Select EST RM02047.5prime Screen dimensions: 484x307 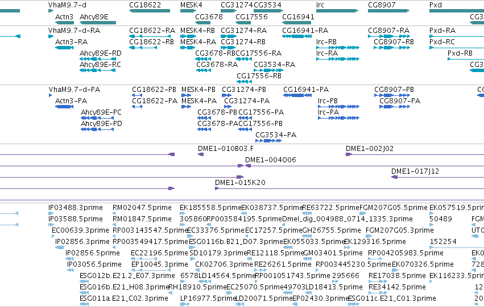(x=115, y=213)
